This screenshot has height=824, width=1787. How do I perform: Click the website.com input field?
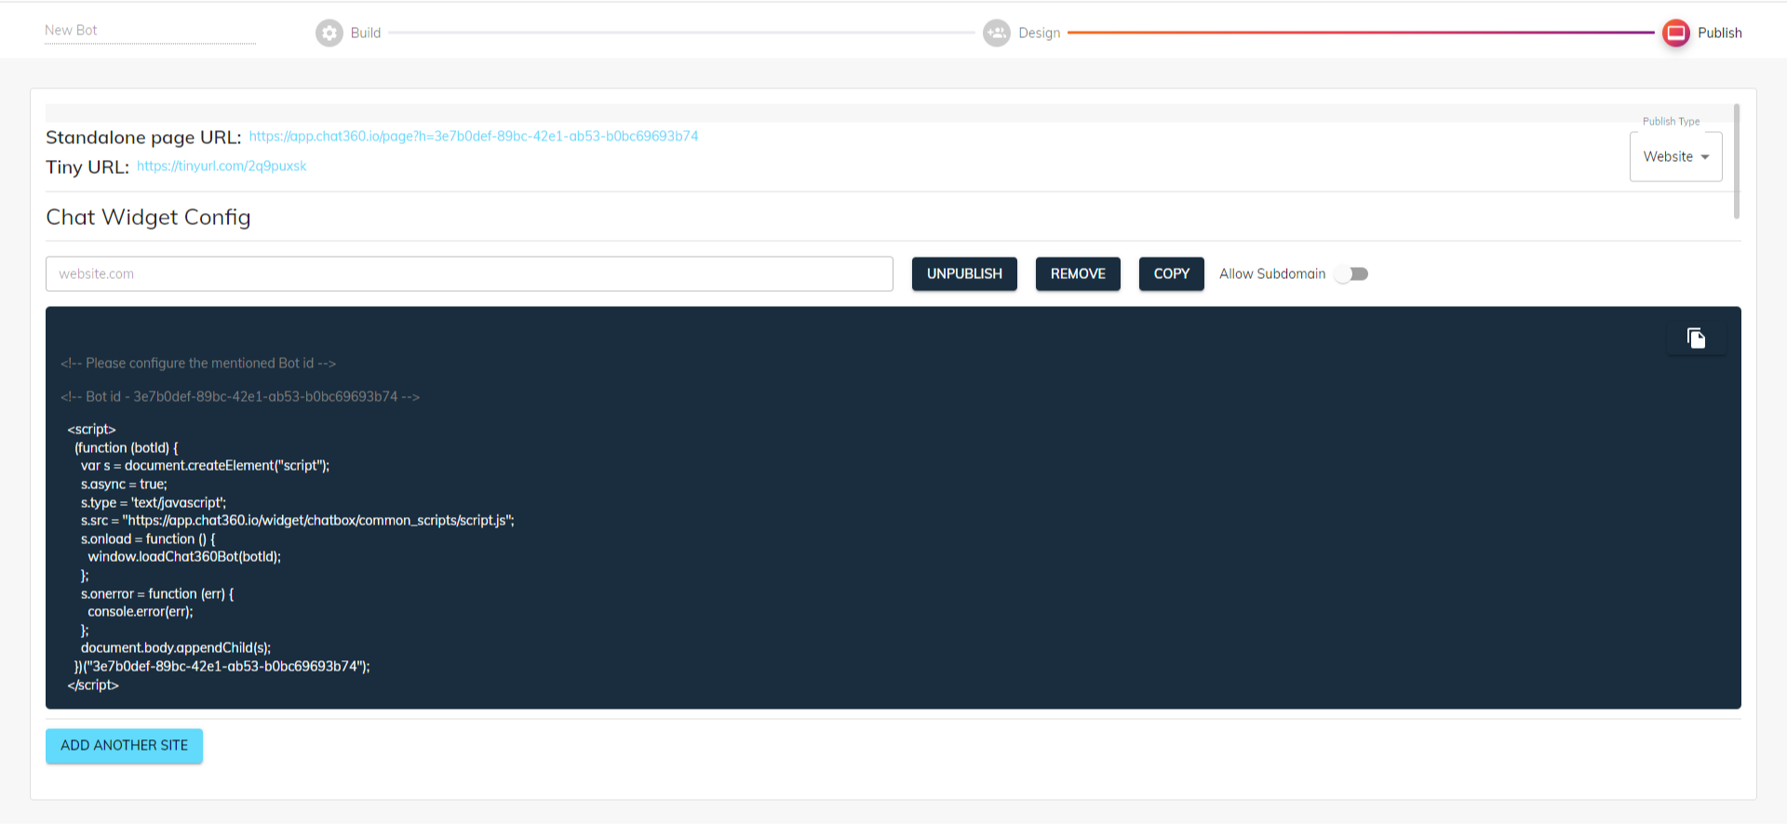[x=469, y=273]
